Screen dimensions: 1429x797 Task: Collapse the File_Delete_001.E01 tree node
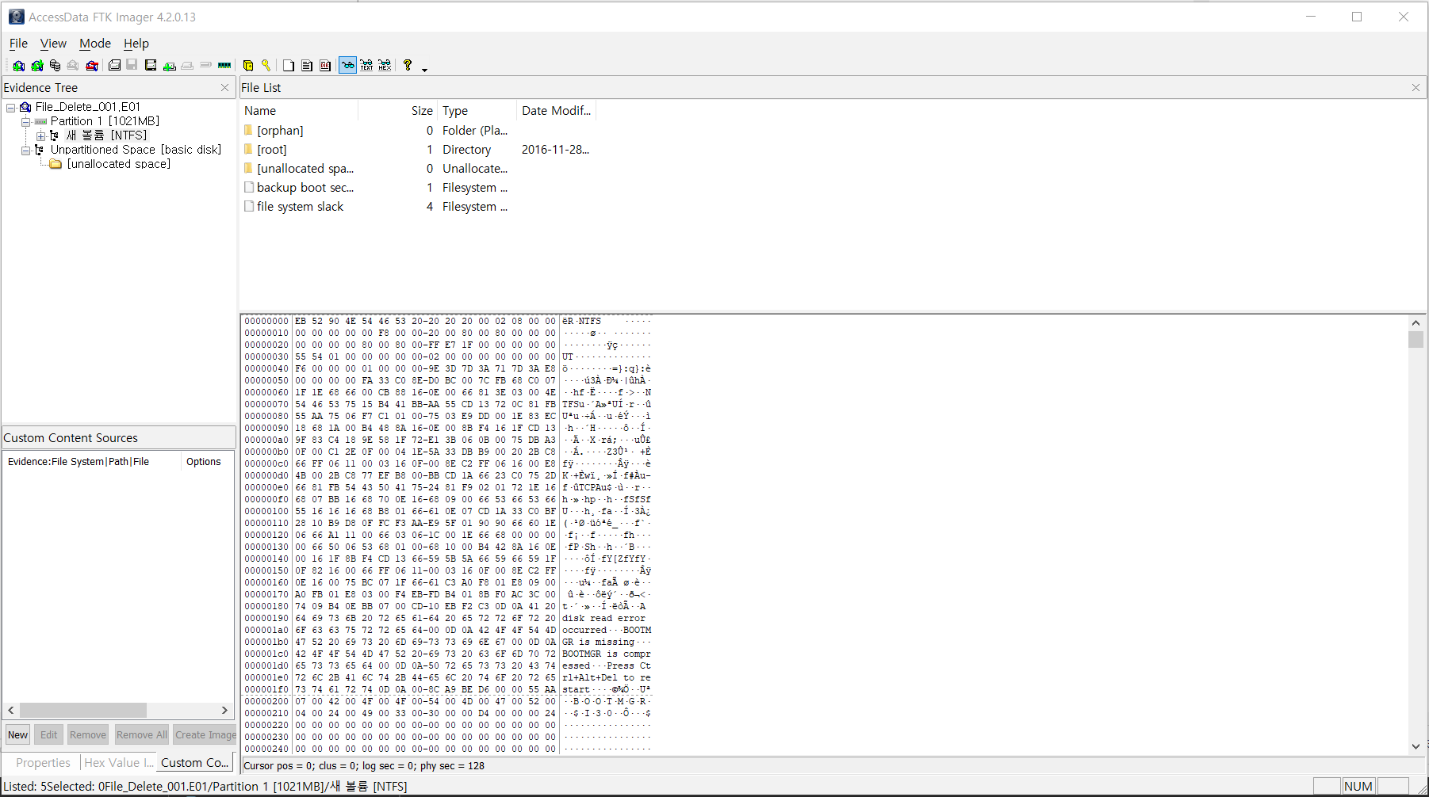[x=11, y=107]
